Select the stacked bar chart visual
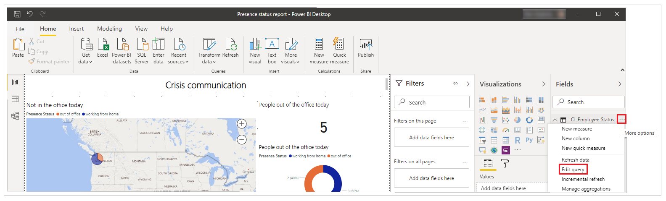The height and width of the screenshot is (201, 666). 482,100
